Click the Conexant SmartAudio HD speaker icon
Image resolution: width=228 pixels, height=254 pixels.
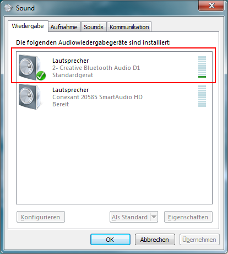[30, 96]
